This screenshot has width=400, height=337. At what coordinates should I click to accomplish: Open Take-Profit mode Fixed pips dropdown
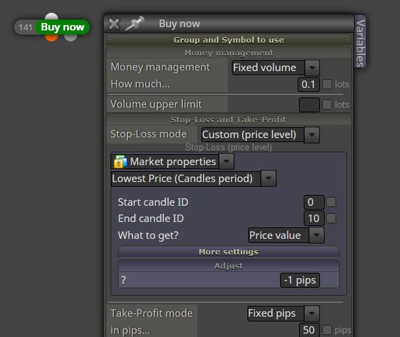pyautogui.click(x=283, y=313)
